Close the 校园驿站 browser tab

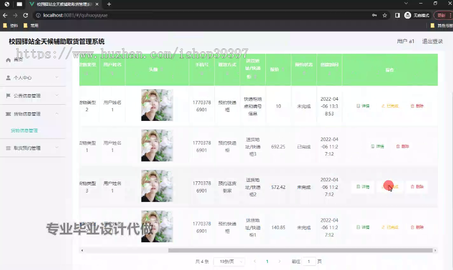tap(97, 5)
